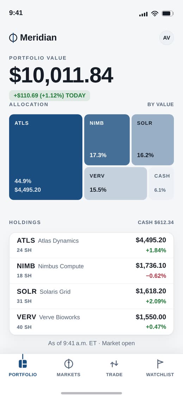Toggle allocation sort BY VALUE
This screenshot has height=398, width=183.
tap(161, 104)
